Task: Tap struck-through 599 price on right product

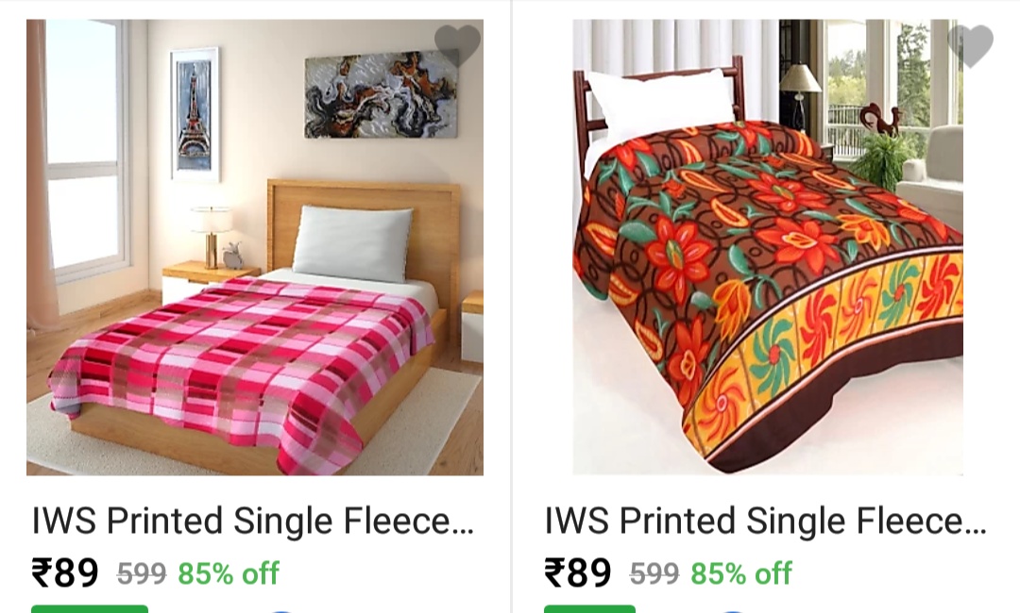Action: pos(654,574)
